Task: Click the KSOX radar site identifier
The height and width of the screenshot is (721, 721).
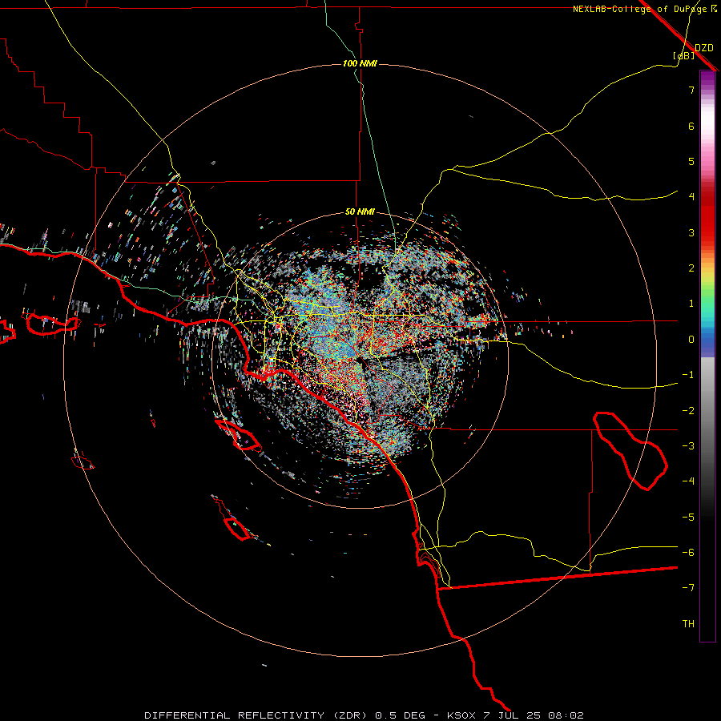Action: click(x=461, y=715)
